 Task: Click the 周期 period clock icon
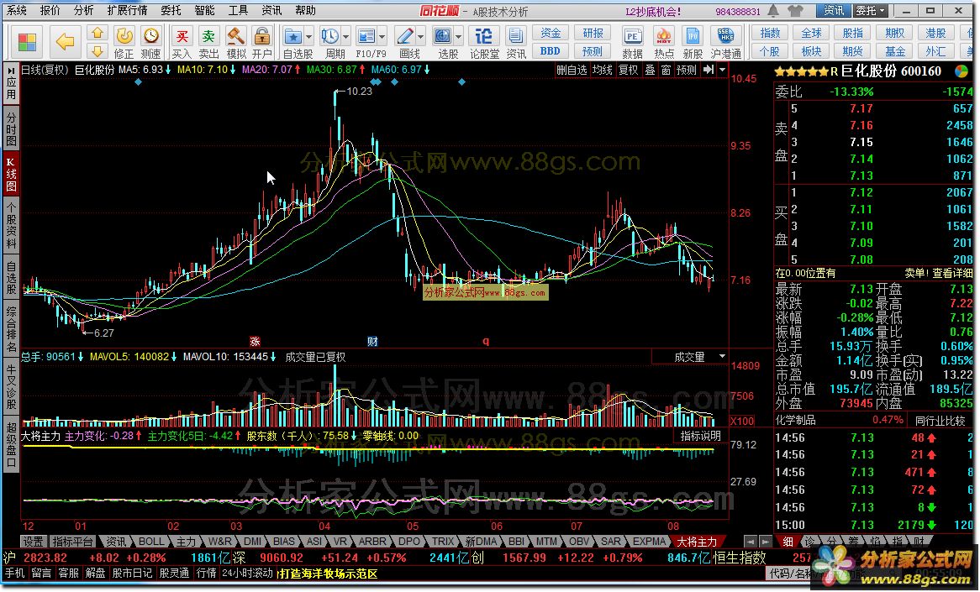(329, 36)
